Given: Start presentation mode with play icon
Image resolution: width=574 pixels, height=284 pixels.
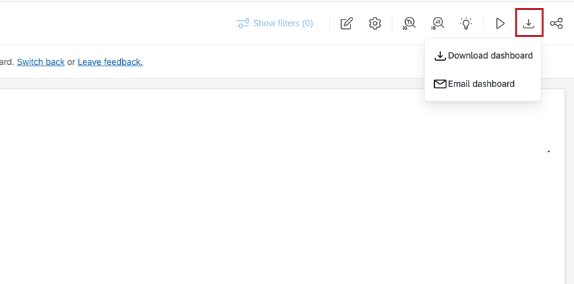Looking at the screenshot, I should (500, 24).
